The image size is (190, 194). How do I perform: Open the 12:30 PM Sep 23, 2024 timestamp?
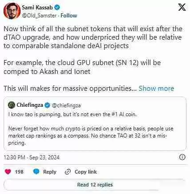point(32,157)
